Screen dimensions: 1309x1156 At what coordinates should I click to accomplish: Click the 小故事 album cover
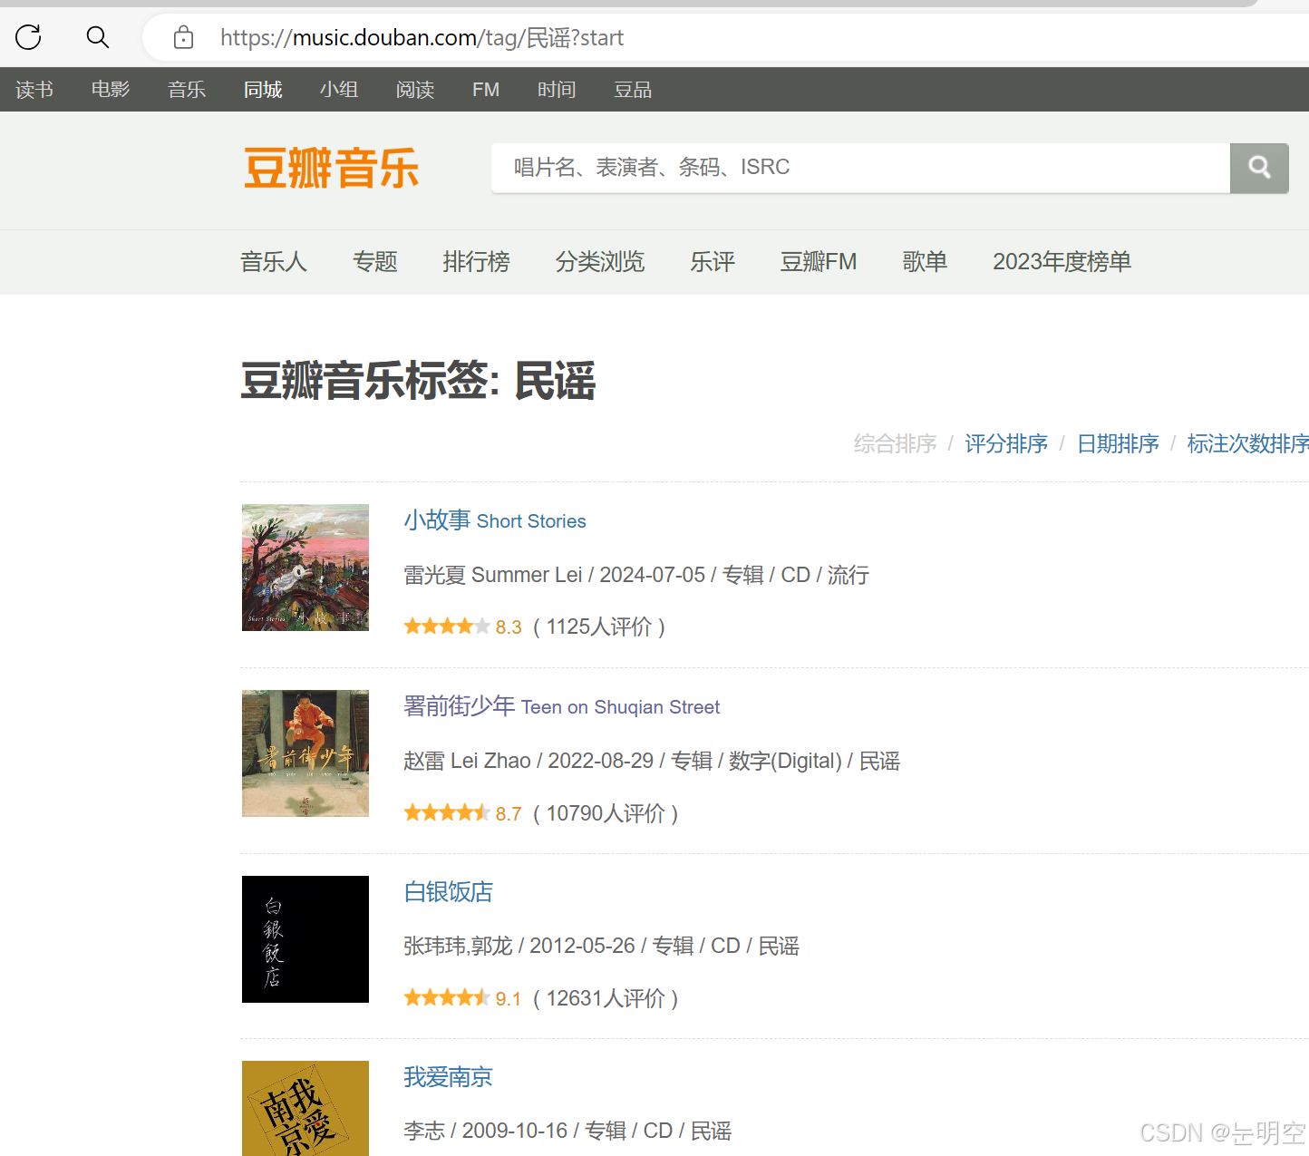(305, 568)
